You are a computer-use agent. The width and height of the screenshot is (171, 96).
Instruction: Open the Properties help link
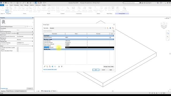tap(4, 89)
